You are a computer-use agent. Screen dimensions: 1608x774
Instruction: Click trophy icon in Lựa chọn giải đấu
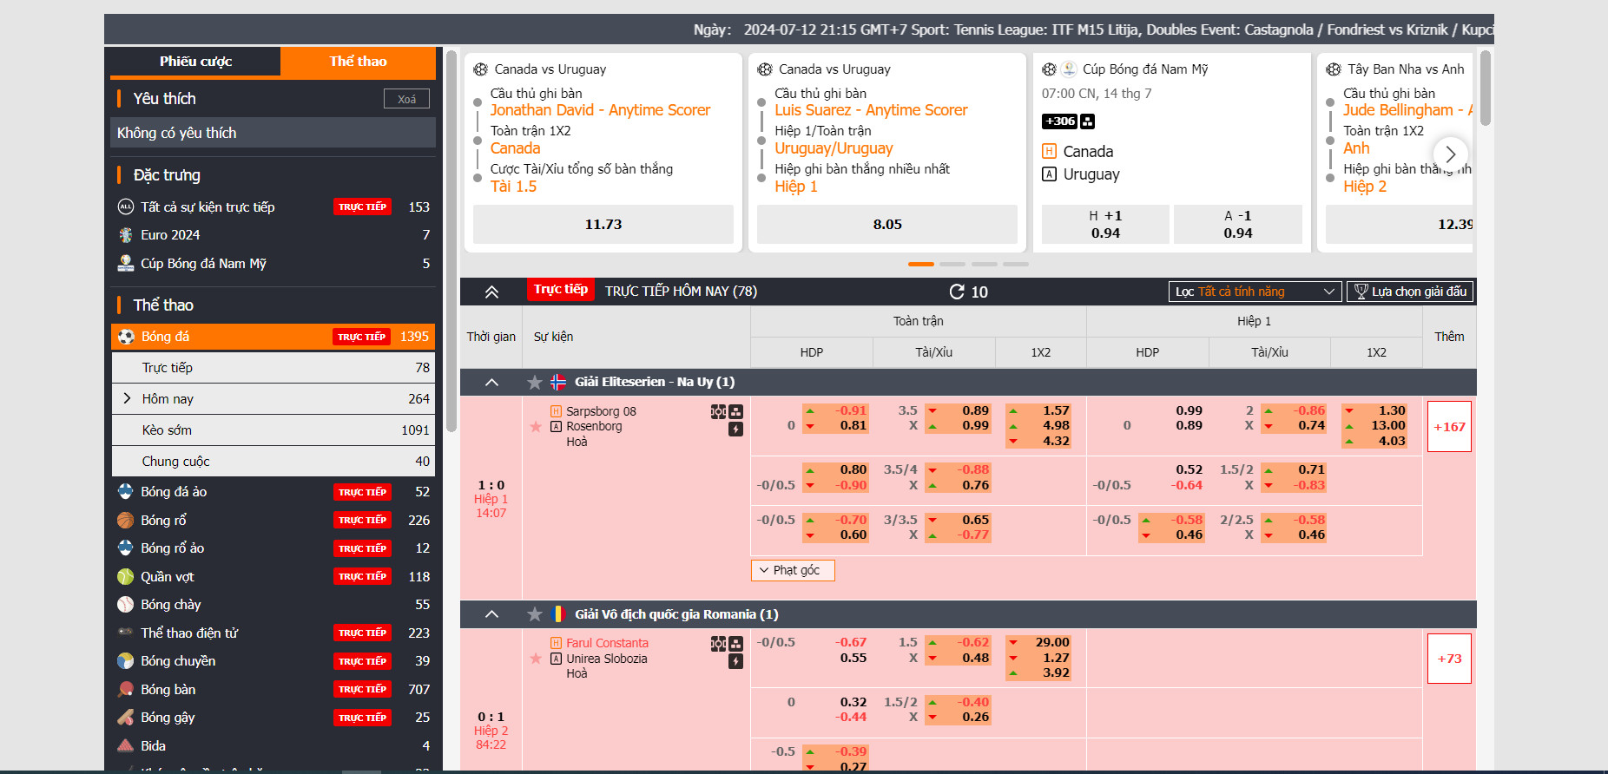(x=1361, y=292)
